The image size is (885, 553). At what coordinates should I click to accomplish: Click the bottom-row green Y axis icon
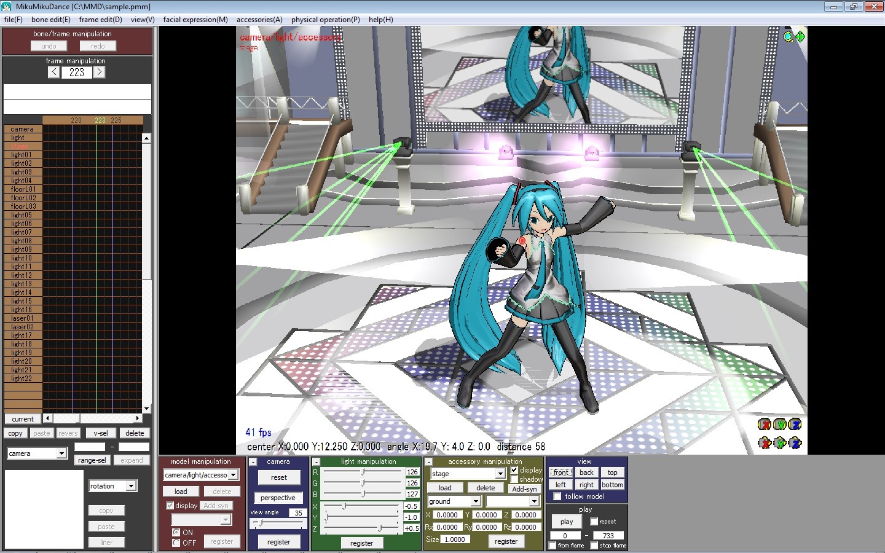(x=780, y=442)
